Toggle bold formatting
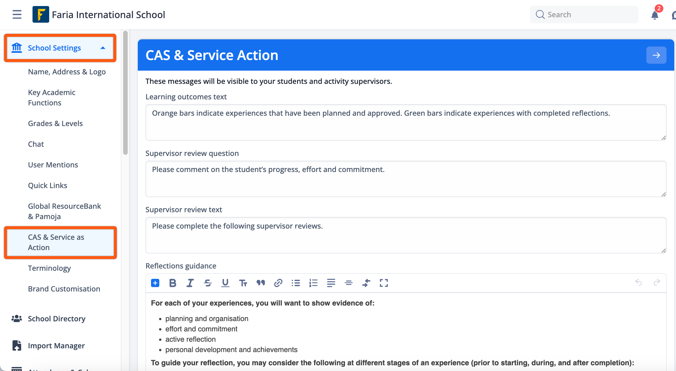The height and width of the screenshot is (371, 676). 173,283
